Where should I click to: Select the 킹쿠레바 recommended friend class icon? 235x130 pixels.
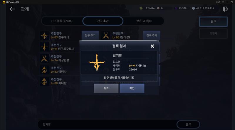pyautogui.click(x=44, y=35)
